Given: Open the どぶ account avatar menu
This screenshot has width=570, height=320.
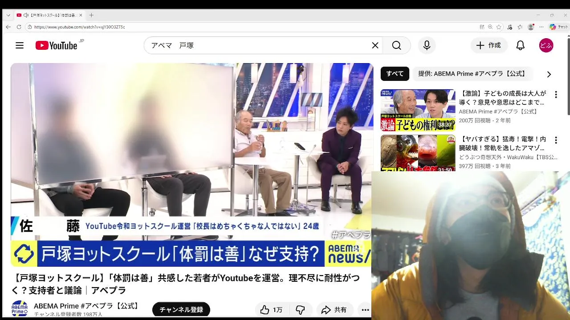Looking at the screenshot, I should click(x=546, y=45).
